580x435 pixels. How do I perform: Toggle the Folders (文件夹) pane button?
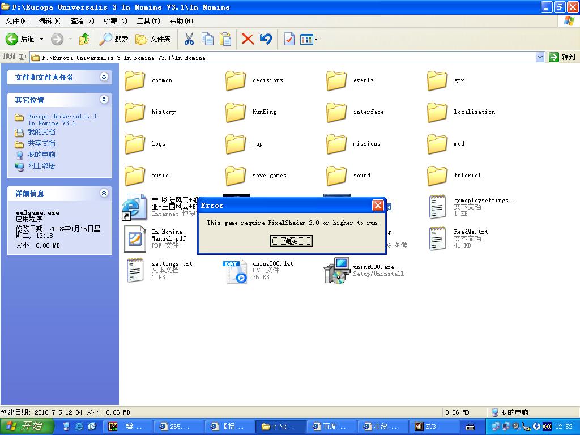(x=153, y=39)
